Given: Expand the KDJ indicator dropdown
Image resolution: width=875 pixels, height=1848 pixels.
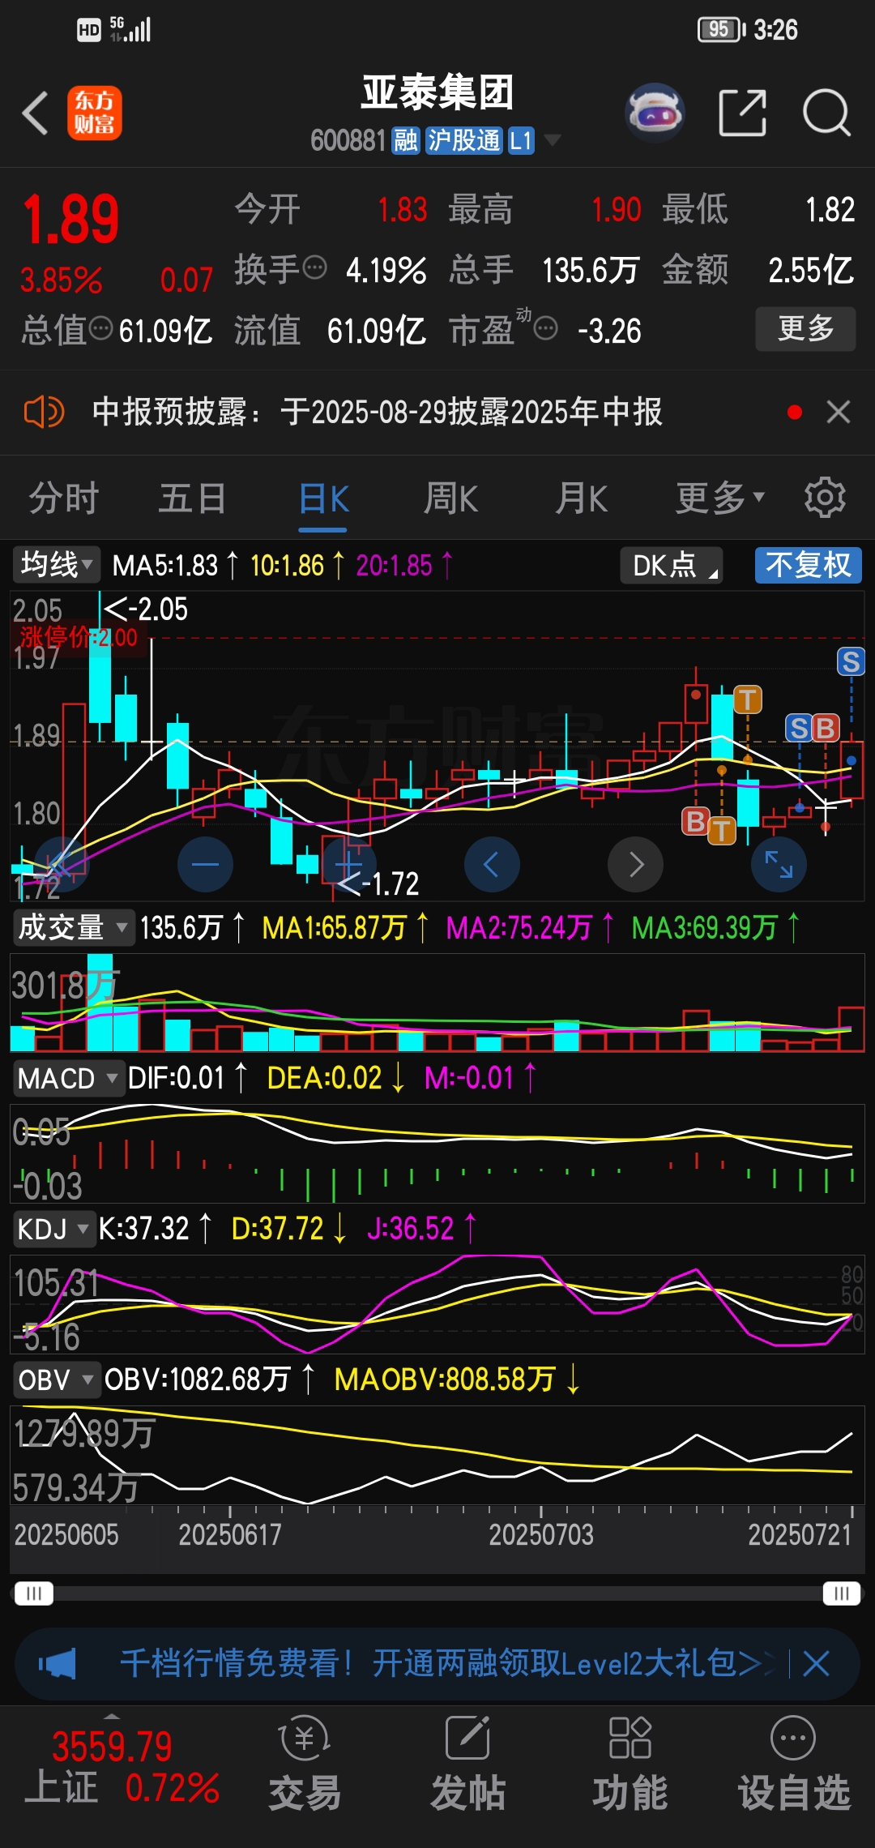Looking at the screenshot, I should pyautogui.click(x=53, y=1229).
